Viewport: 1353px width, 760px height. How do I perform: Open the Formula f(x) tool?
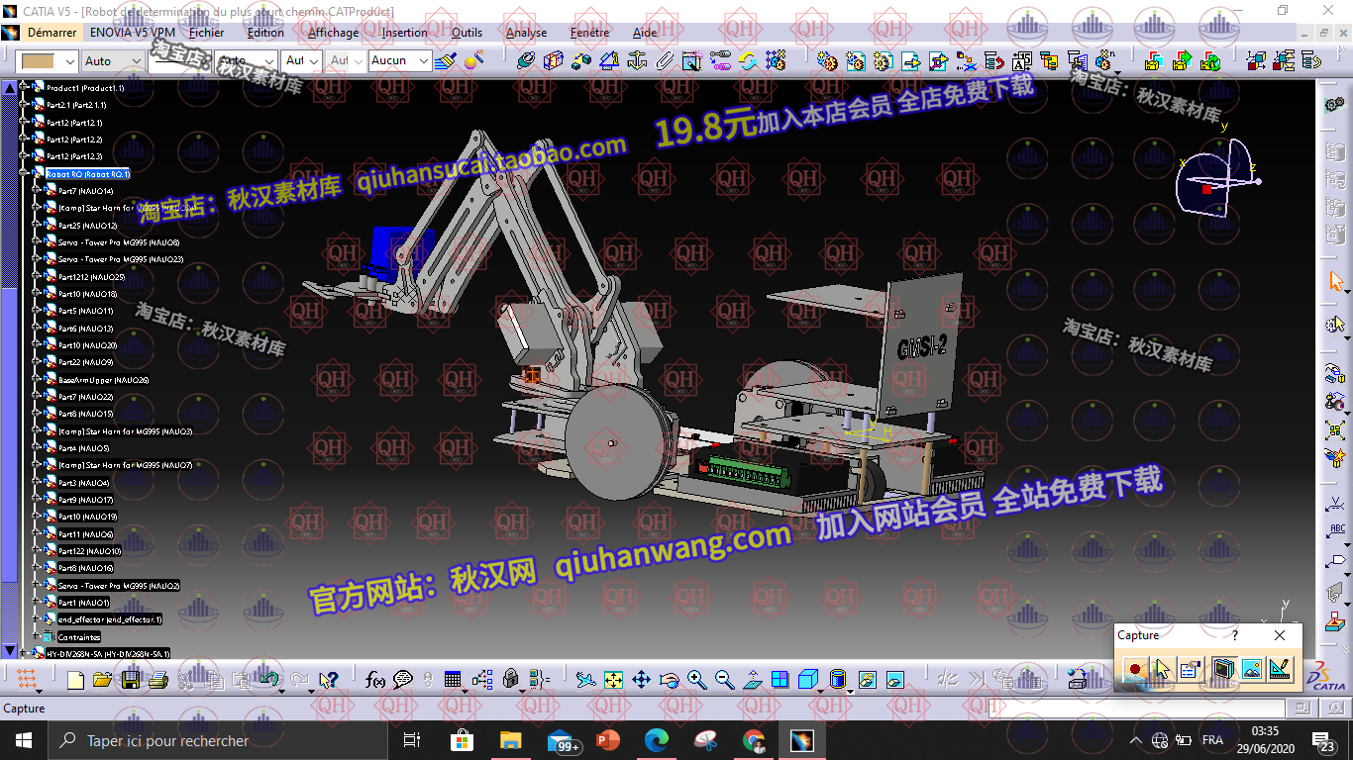click(x=375, y=680)
